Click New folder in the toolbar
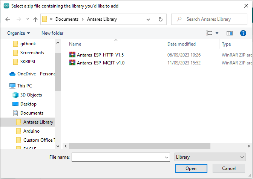 52,33
